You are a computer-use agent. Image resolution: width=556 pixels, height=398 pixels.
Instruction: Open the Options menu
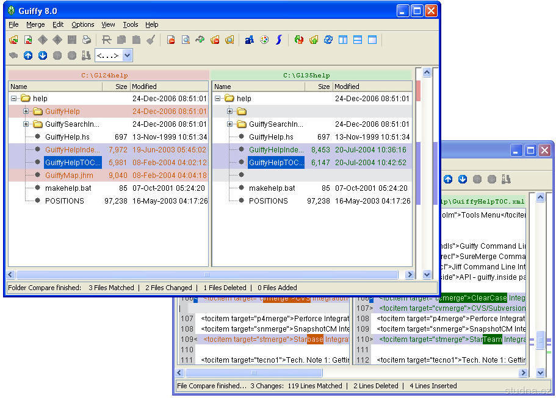(x=82, y=24)
